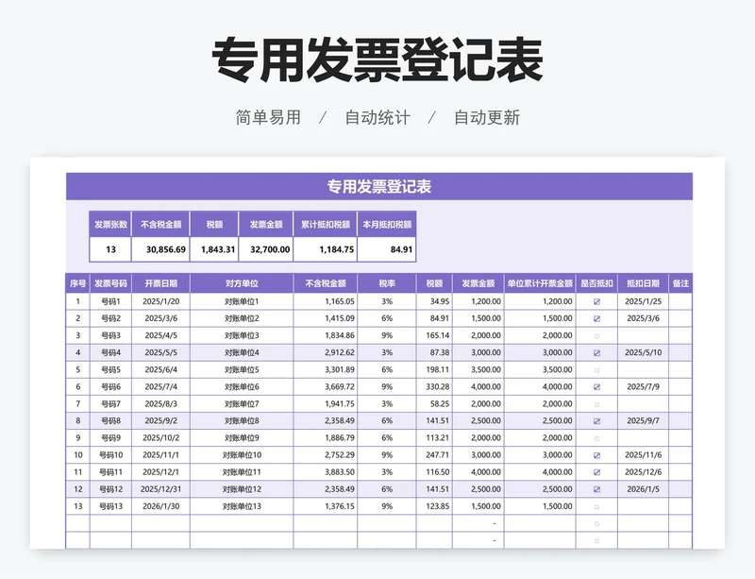Select cell 对账单位5
Image resolution: width=755 pixels, height=579 pixels.
(x=242, y=369)
